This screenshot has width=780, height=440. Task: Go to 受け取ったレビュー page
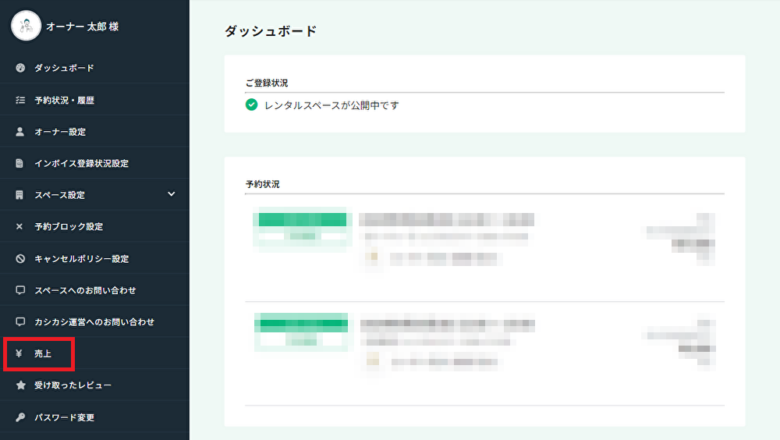pyautogui.click(x=73, y=385)
